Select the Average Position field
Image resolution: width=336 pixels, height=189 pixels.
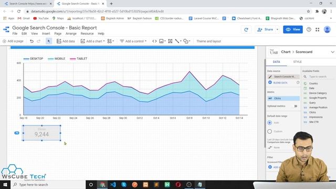click(x=318, y=108)
